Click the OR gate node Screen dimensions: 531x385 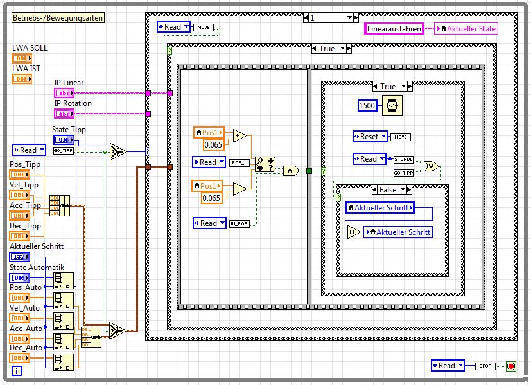tap(432, 166)
